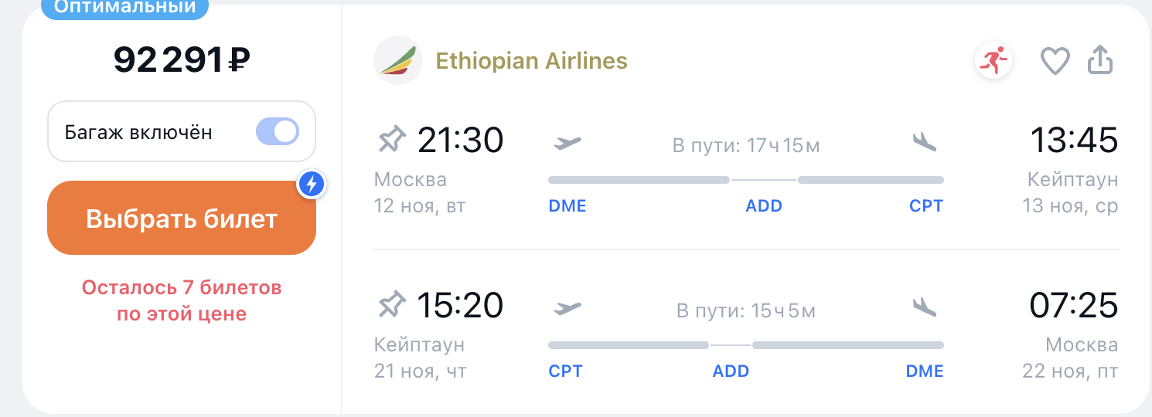Click the red running-man short layover icon
Screen dimensions: 1152x417
994,60
